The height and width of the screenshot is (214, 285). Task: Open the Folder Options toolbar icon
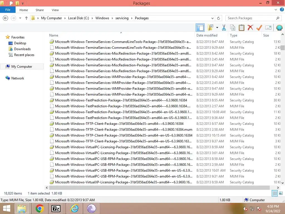click(210, 28)
